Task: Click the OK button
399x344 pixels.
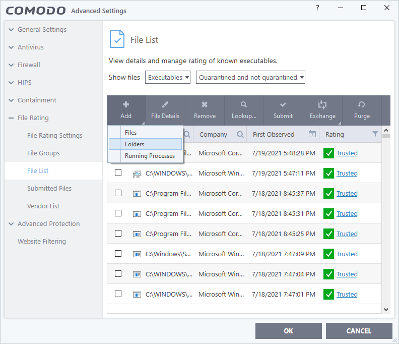Action: 289,331
